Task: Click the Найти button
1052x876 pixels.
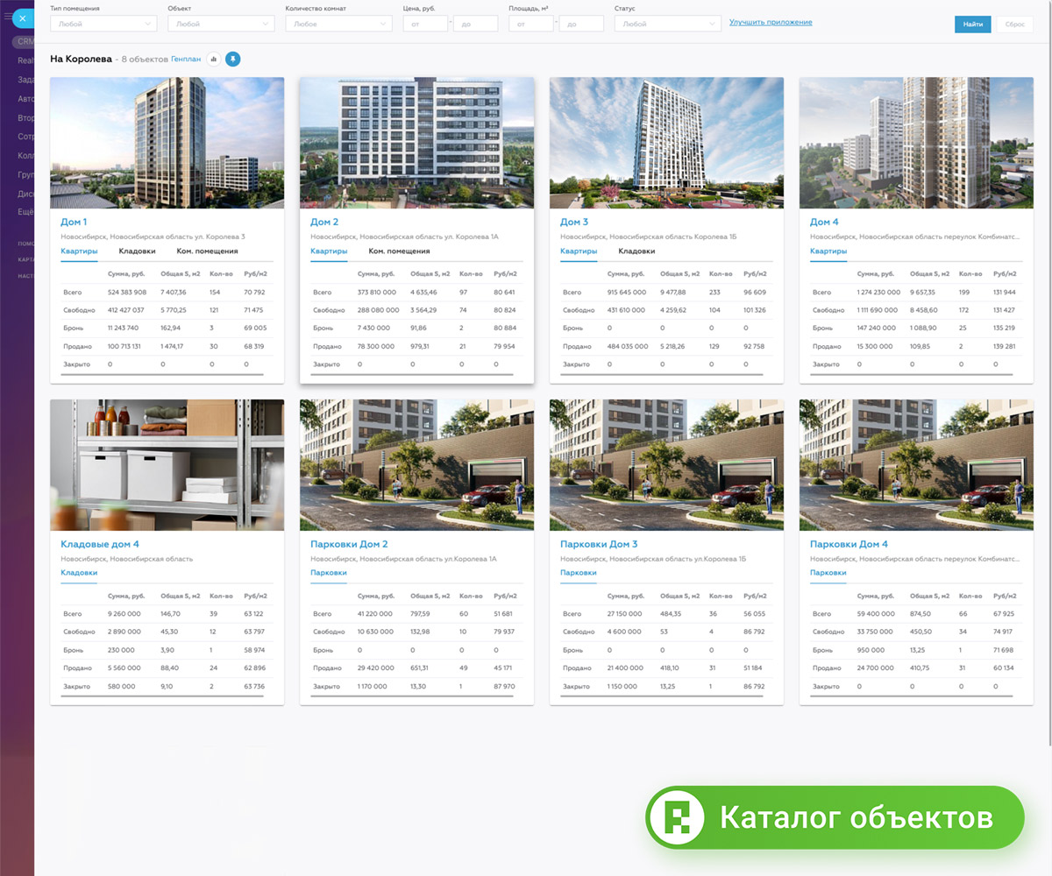Action: coord(972,25)
